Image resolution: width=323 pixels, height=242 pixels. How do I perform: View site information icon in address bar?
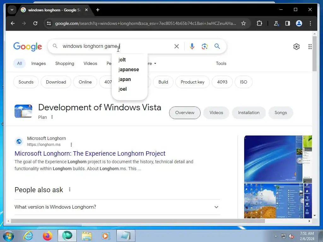click(49, 23)
